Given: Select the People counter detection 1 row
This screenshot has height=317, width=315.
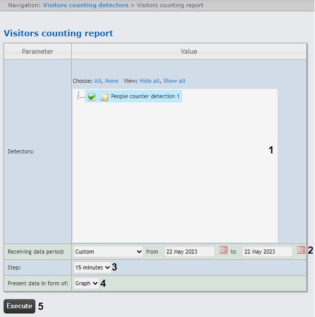Looking at the screenshot, I should tap(133, 96).
